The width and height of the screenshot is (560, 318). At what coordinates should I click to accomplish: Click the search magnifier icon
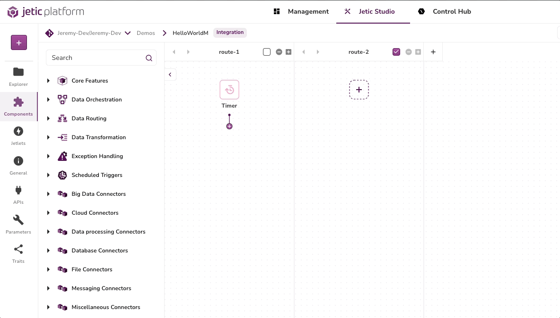pyautogui.click(x=149, y=58)
